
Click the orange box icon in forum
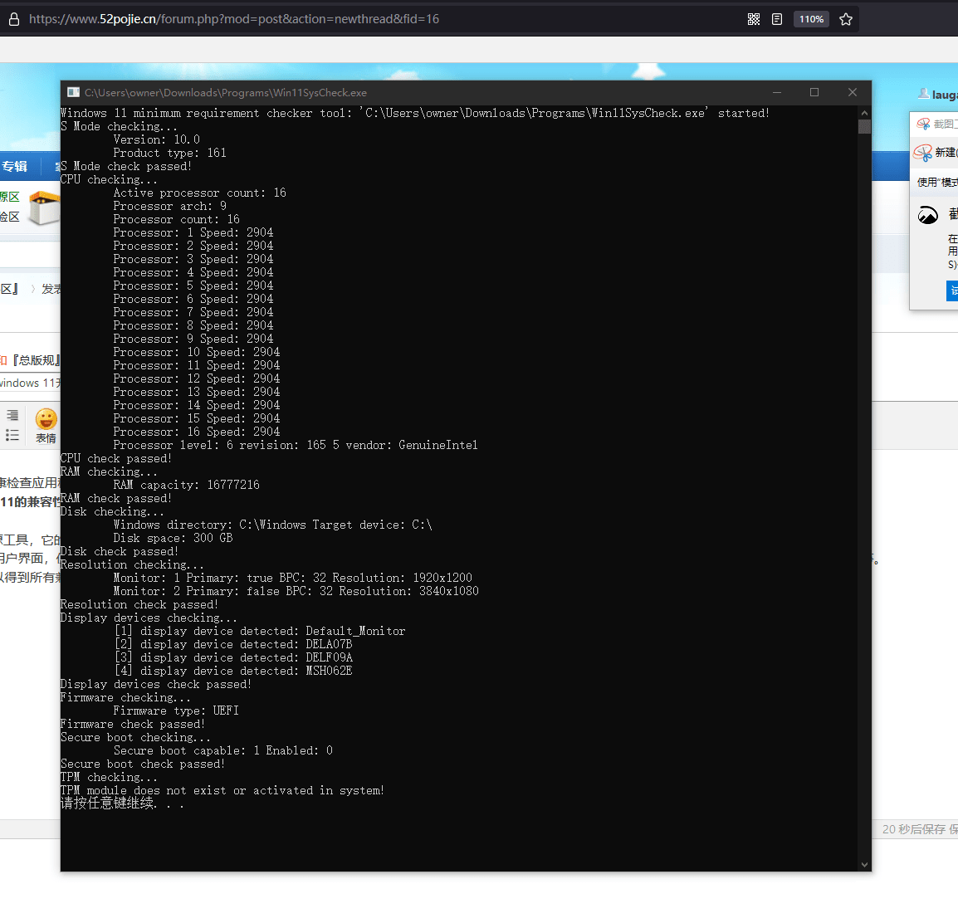[45, 208]
